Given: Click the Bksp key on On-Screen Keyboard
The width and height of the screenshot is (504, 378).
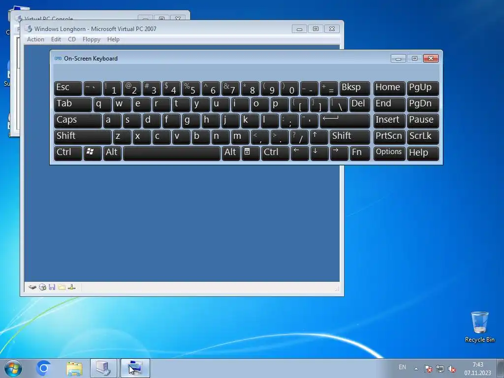Looking at the screenshot, I should click(354, 89).
